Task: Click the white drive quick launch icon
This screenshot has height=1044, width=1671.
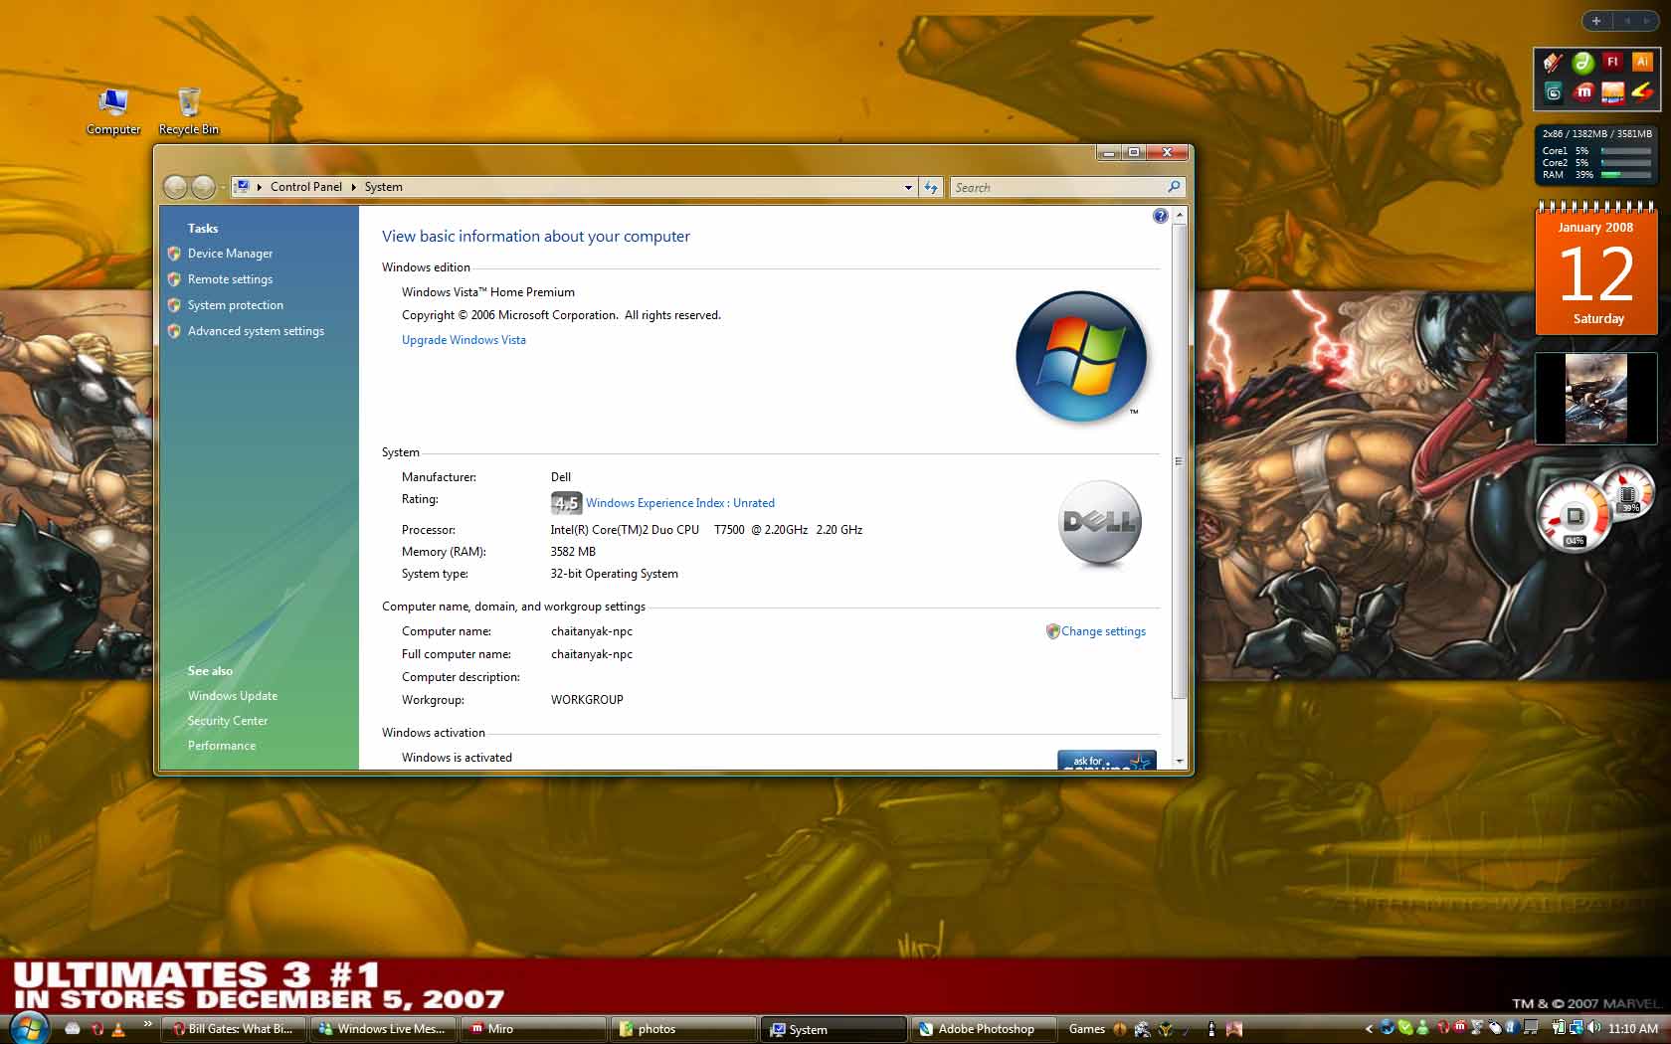Action: (73, 1029)
